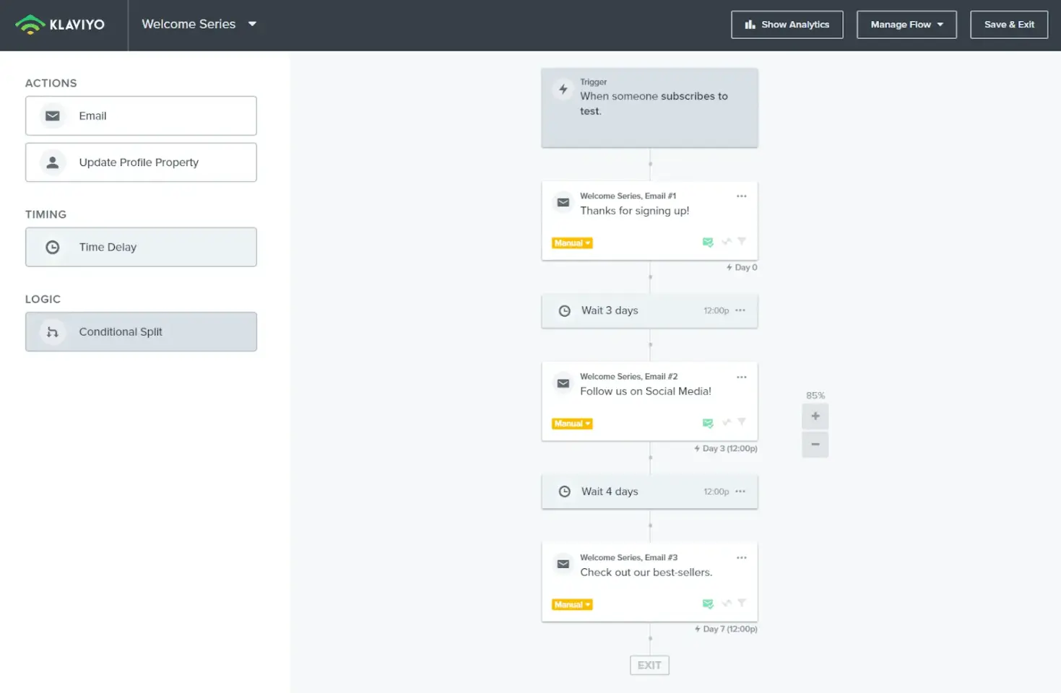The width and height of the screenshot is (1061, 693).
Task: Click the green email status icon on Email #2
Action: [x=708, y=423]
